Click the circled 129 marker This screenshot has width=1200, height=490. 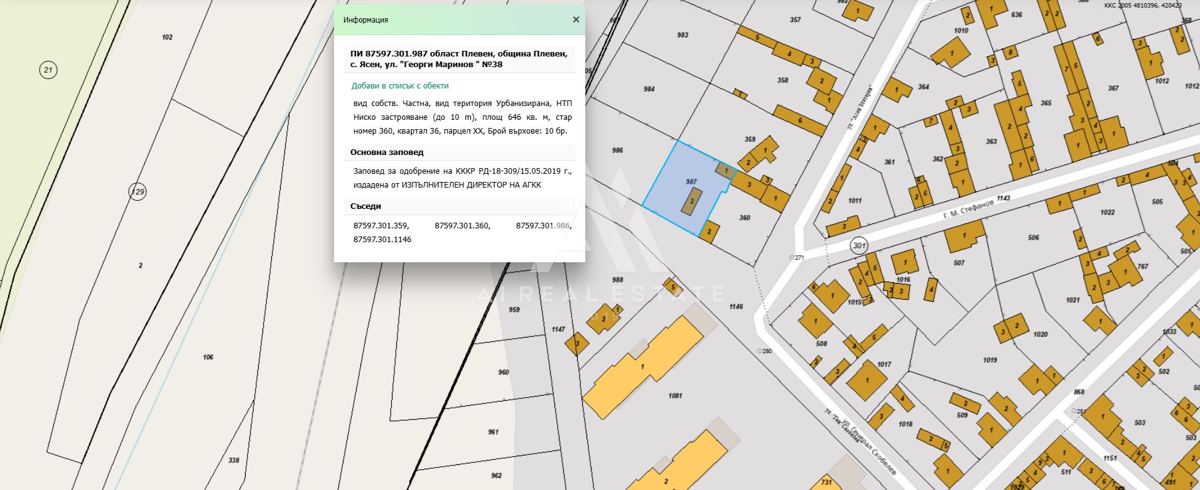[x=138, y=191]
